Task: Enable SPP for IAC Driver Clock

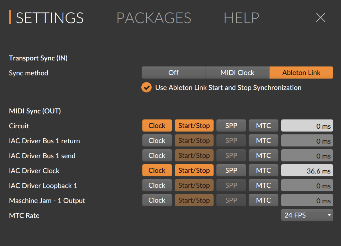Action: (231, 170)
